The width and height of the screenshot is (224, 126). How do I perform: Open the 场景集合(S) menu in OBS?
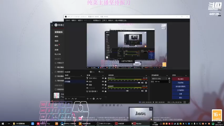(x=97, y=20)
